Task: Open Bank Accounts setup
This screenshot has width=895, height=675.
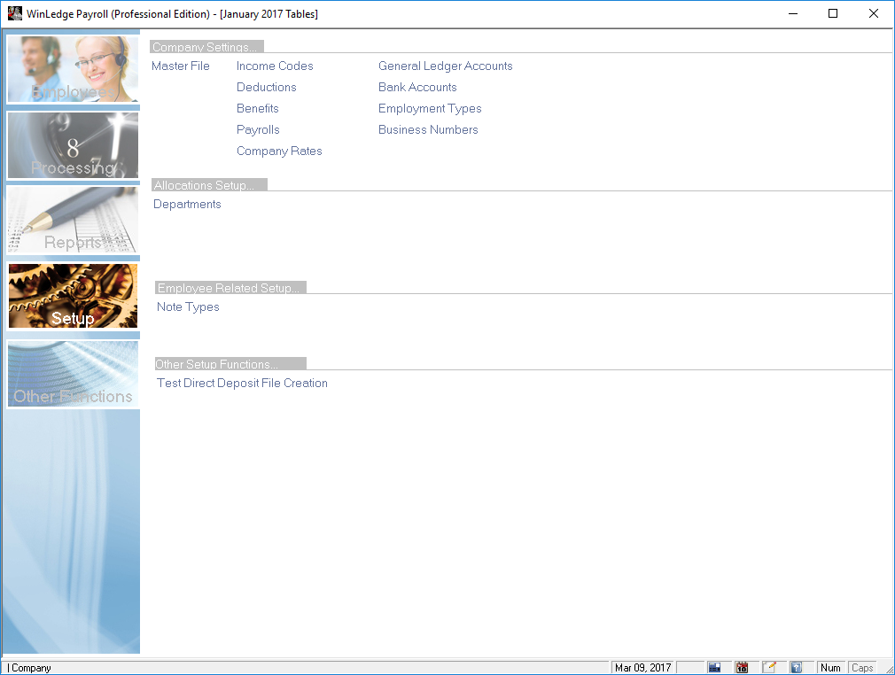Action: coord(417,88)
